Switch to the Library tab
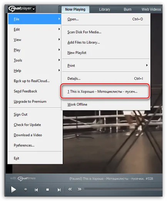The height and width of the screenshot is (201, 167). point(105,9)
